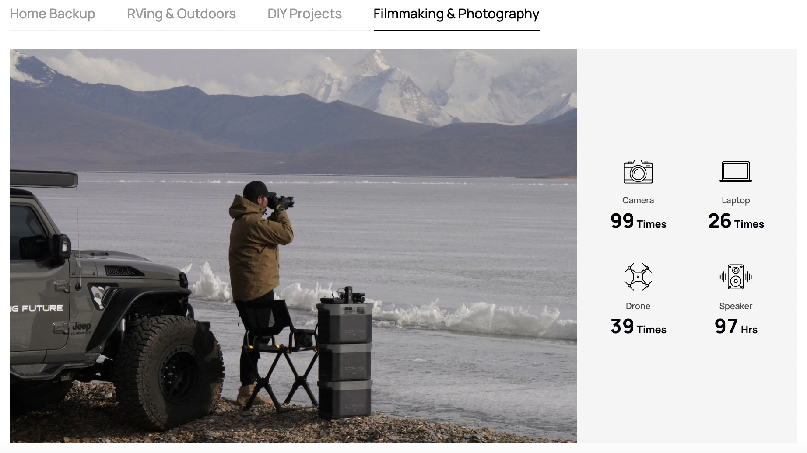Click the 99 Times camera stat
This screenshot has width=807, height=453.
[x=638, y=221]
